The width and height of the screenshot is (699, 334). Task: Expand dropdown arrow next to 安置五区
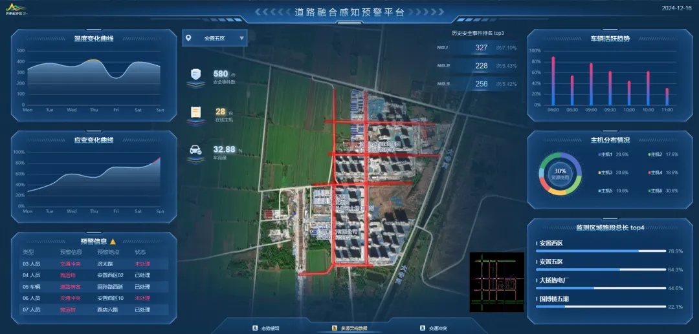(241, 38)
